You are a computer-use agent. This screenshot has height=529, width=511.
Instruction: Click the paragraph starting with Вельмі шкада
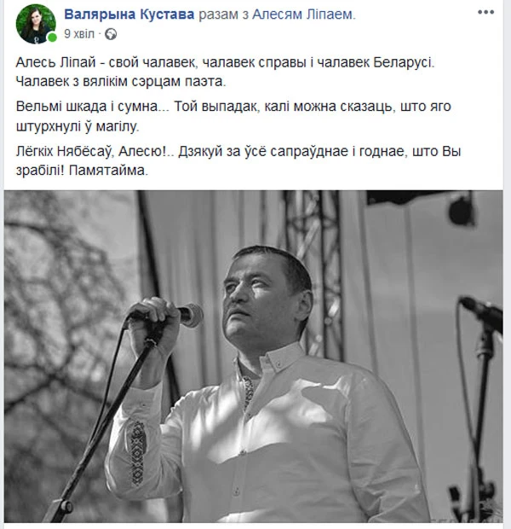[x=233, y=116]
